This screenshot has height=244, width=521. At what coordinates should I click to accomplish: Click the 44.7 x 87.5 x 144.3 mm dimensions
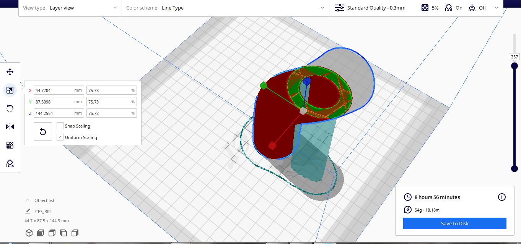coord(47,221)
